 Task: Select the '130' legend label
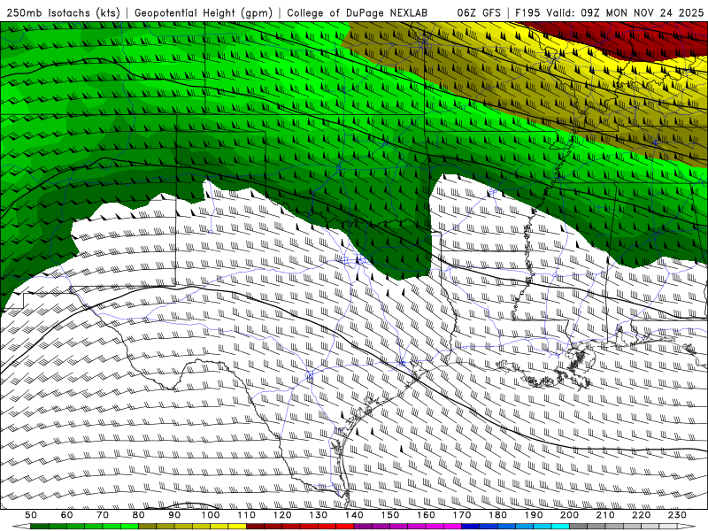[x=319, y=515]
